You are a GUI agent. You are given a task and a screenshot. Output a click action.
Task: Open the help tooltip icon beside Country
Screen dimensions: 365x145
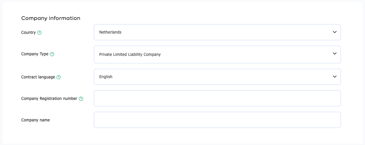(40, 33)
